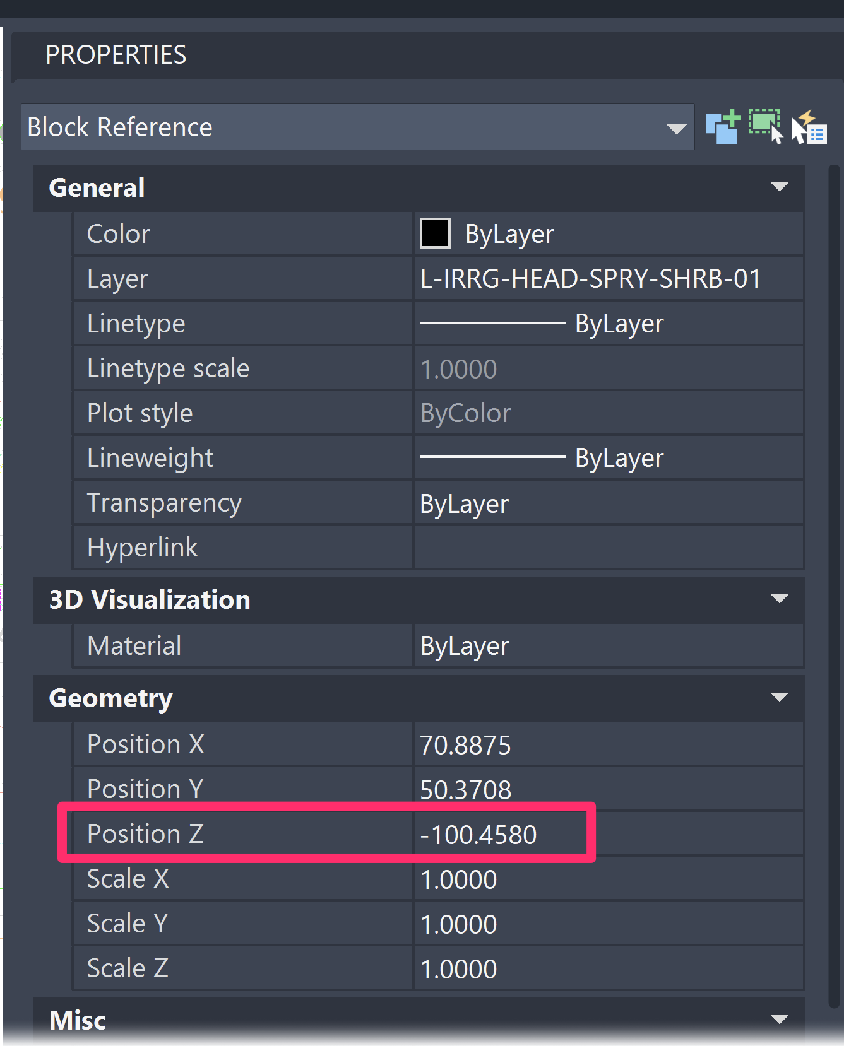Click the Hyperlink property label
The image size is (844, 1046).
(142, 548)
